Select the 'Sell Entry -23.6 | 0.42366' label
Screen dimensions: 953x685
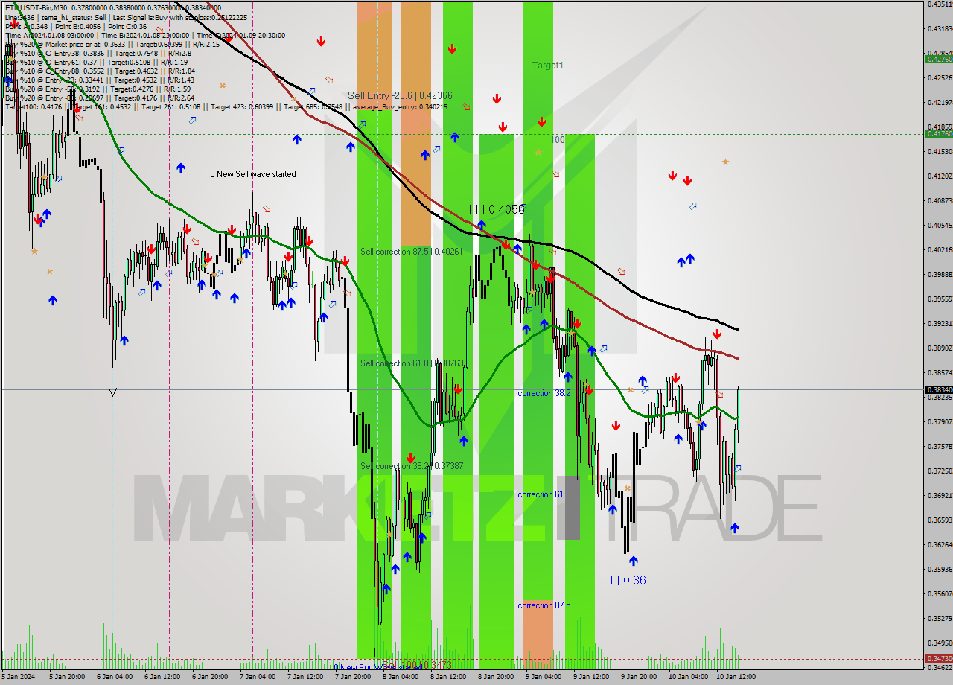click(x=400, y=95)
